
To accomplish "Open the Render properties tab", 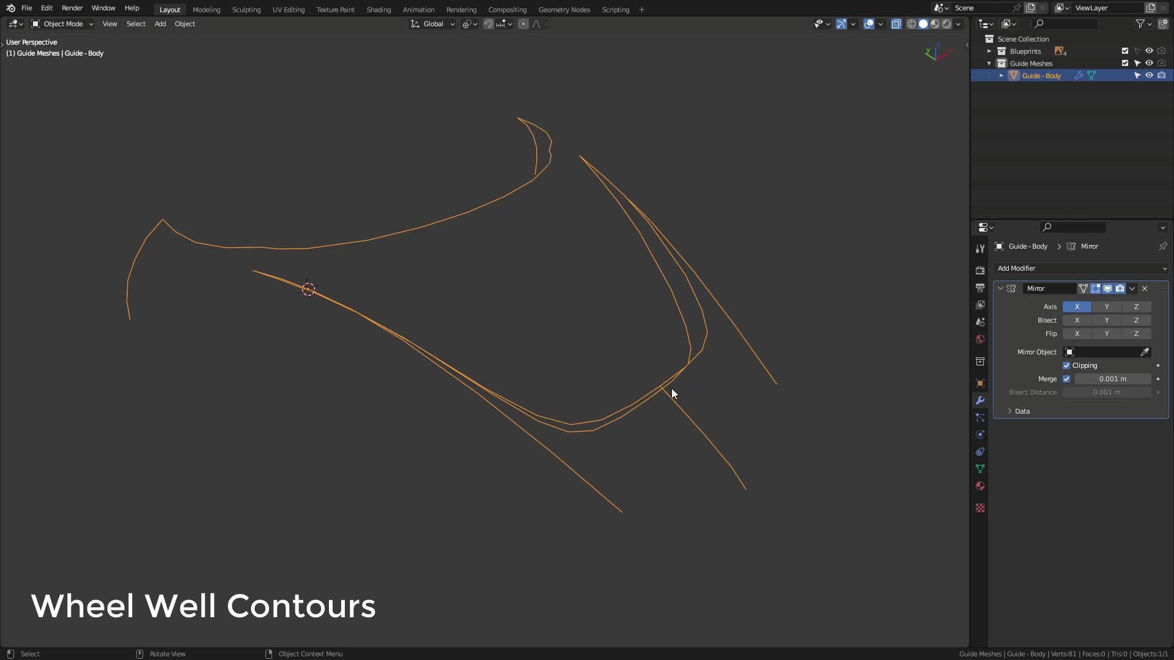I will click(x=980, y=271).
